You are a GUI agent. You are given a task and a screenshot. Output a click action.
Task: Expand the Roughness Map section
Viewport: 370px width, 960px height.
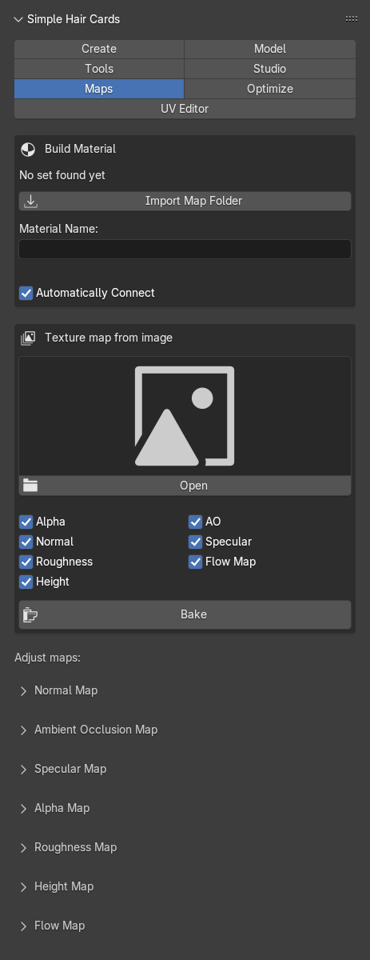tap(24, 847)
